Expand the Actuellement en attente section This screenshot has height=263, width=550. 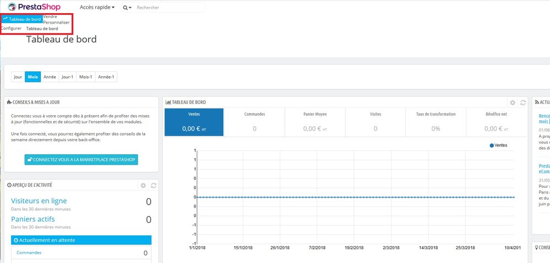81,240
